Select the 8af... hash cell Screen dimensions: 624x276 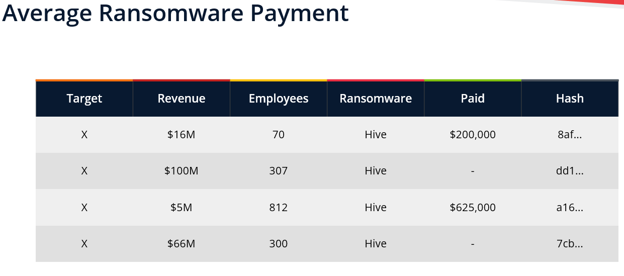[x=570, y=135]
